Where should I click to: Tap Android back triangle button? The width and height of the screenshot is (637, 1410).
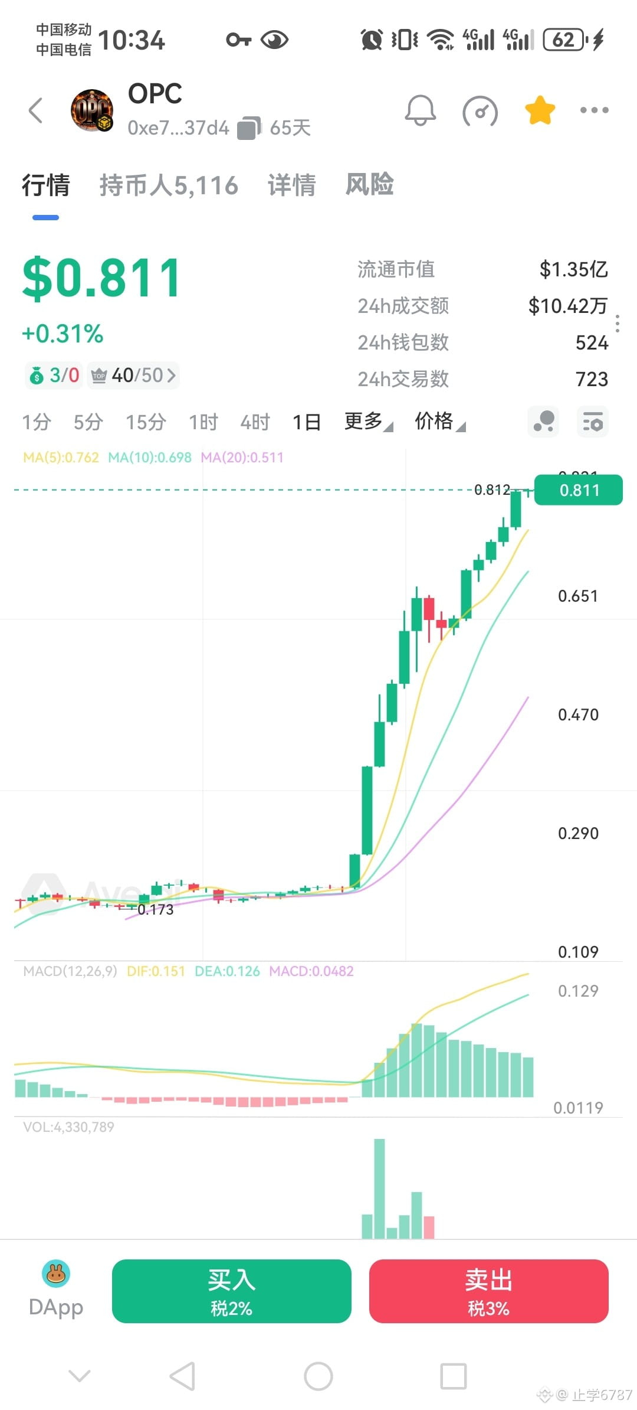tap(182, 1376)
